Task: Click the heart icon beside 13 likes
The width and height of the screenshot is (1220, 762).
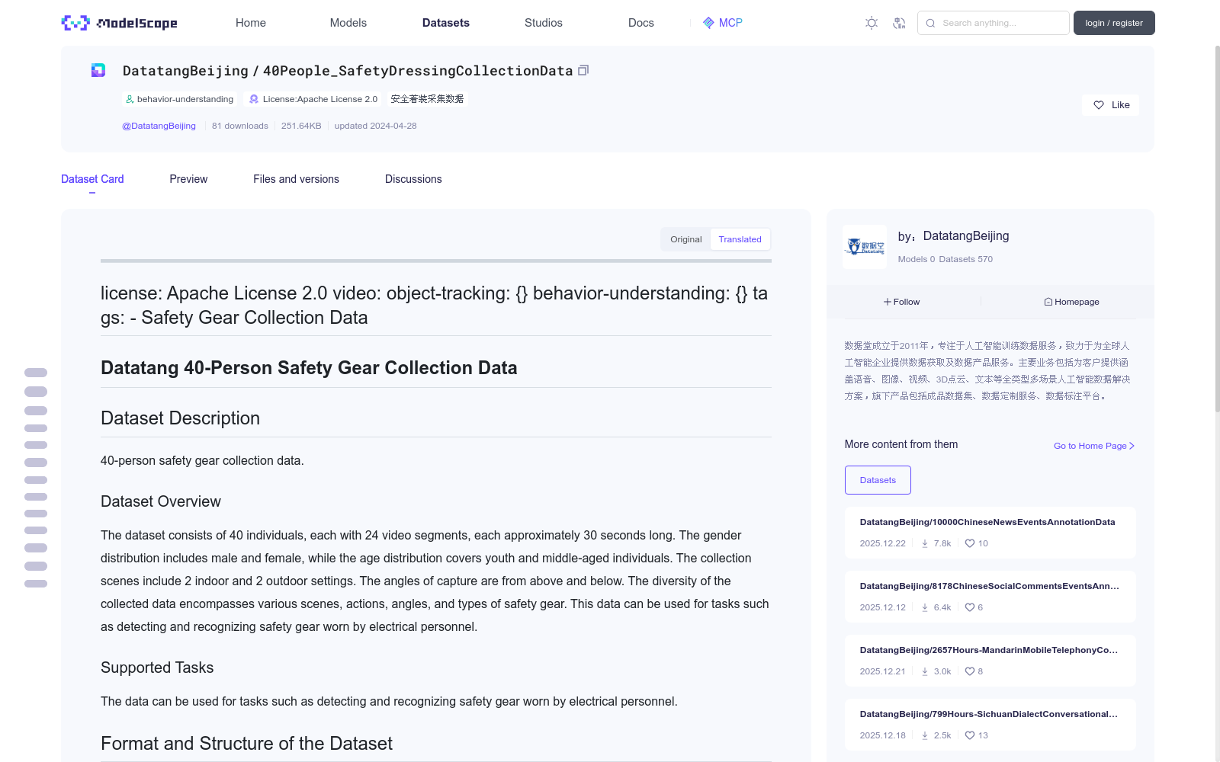Action: [x=970, y=735]
